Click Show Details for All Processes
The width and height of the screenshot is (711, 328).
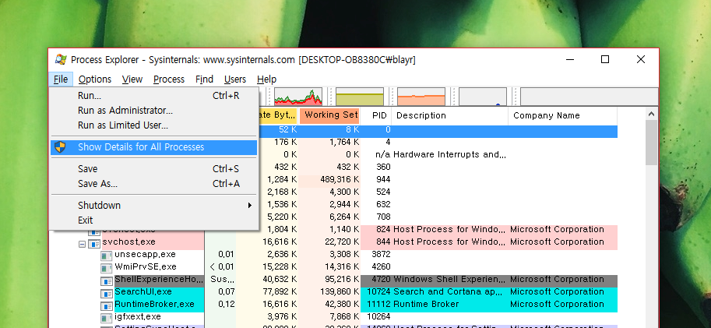coord(153,147)
